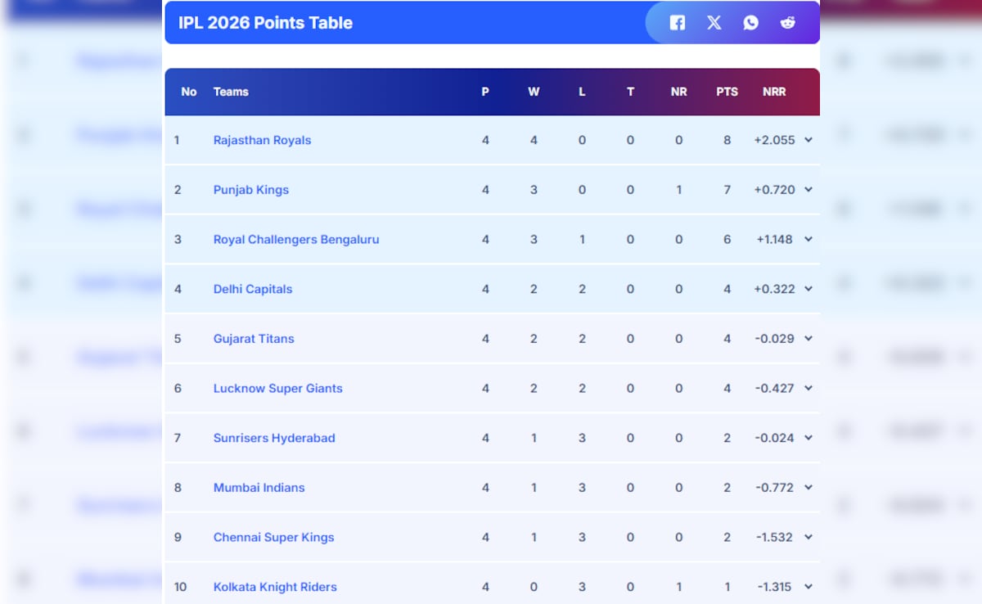Expand Royal Challengers Bengaluru row chevron
Image resolution: width=982 pixels, height=604 pixels.
point(809,240)
